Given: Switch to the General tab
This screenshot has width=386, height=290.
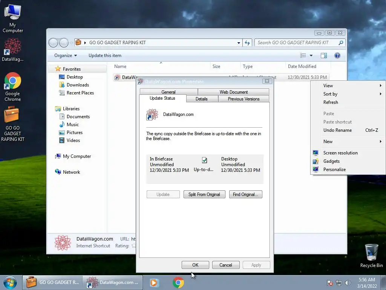Looking at the screenshot, I should point(168,92).
